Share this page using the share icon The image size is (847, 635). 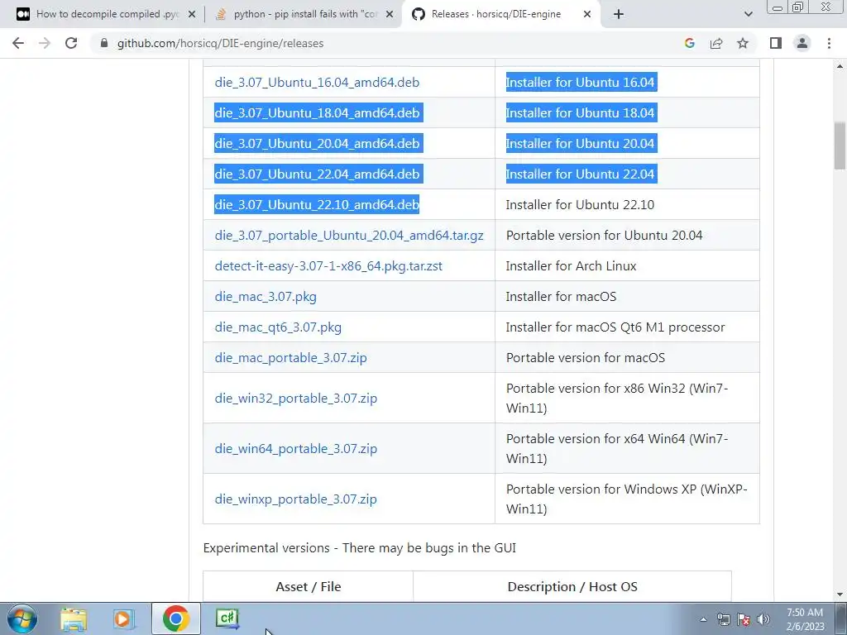point(716,43)
